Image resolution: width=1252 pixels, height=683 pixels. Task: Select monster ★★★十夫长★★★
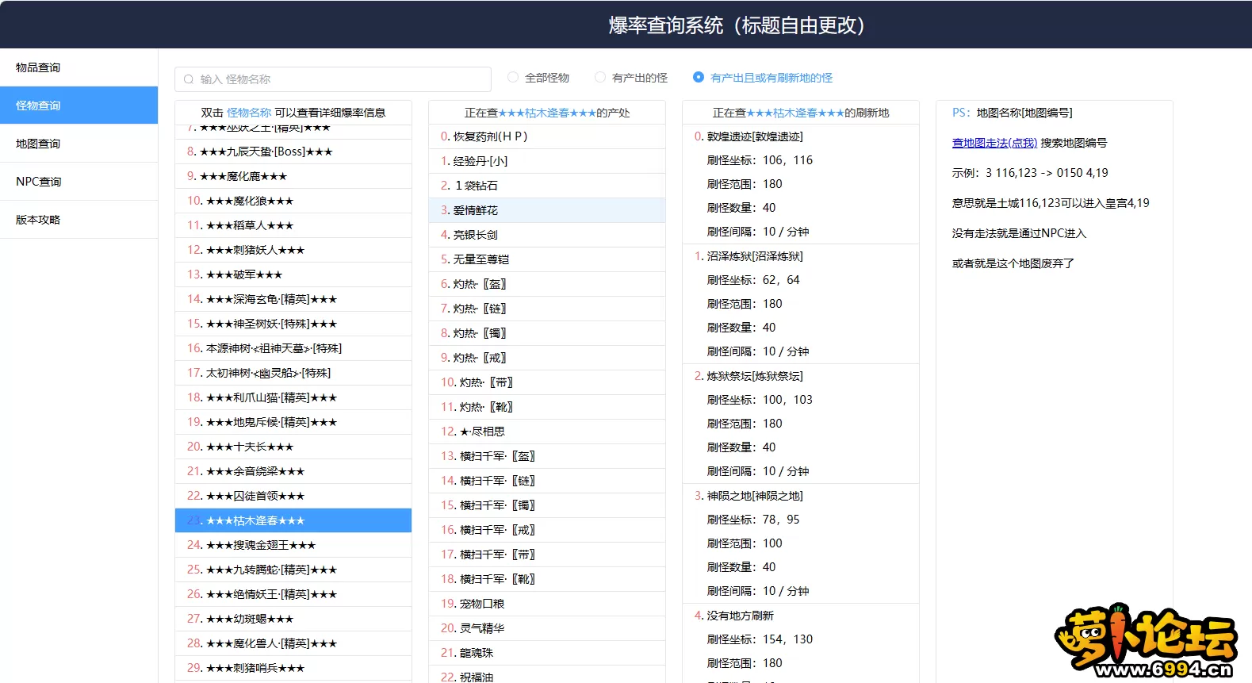pyautogui.click(x=293, y=447)
